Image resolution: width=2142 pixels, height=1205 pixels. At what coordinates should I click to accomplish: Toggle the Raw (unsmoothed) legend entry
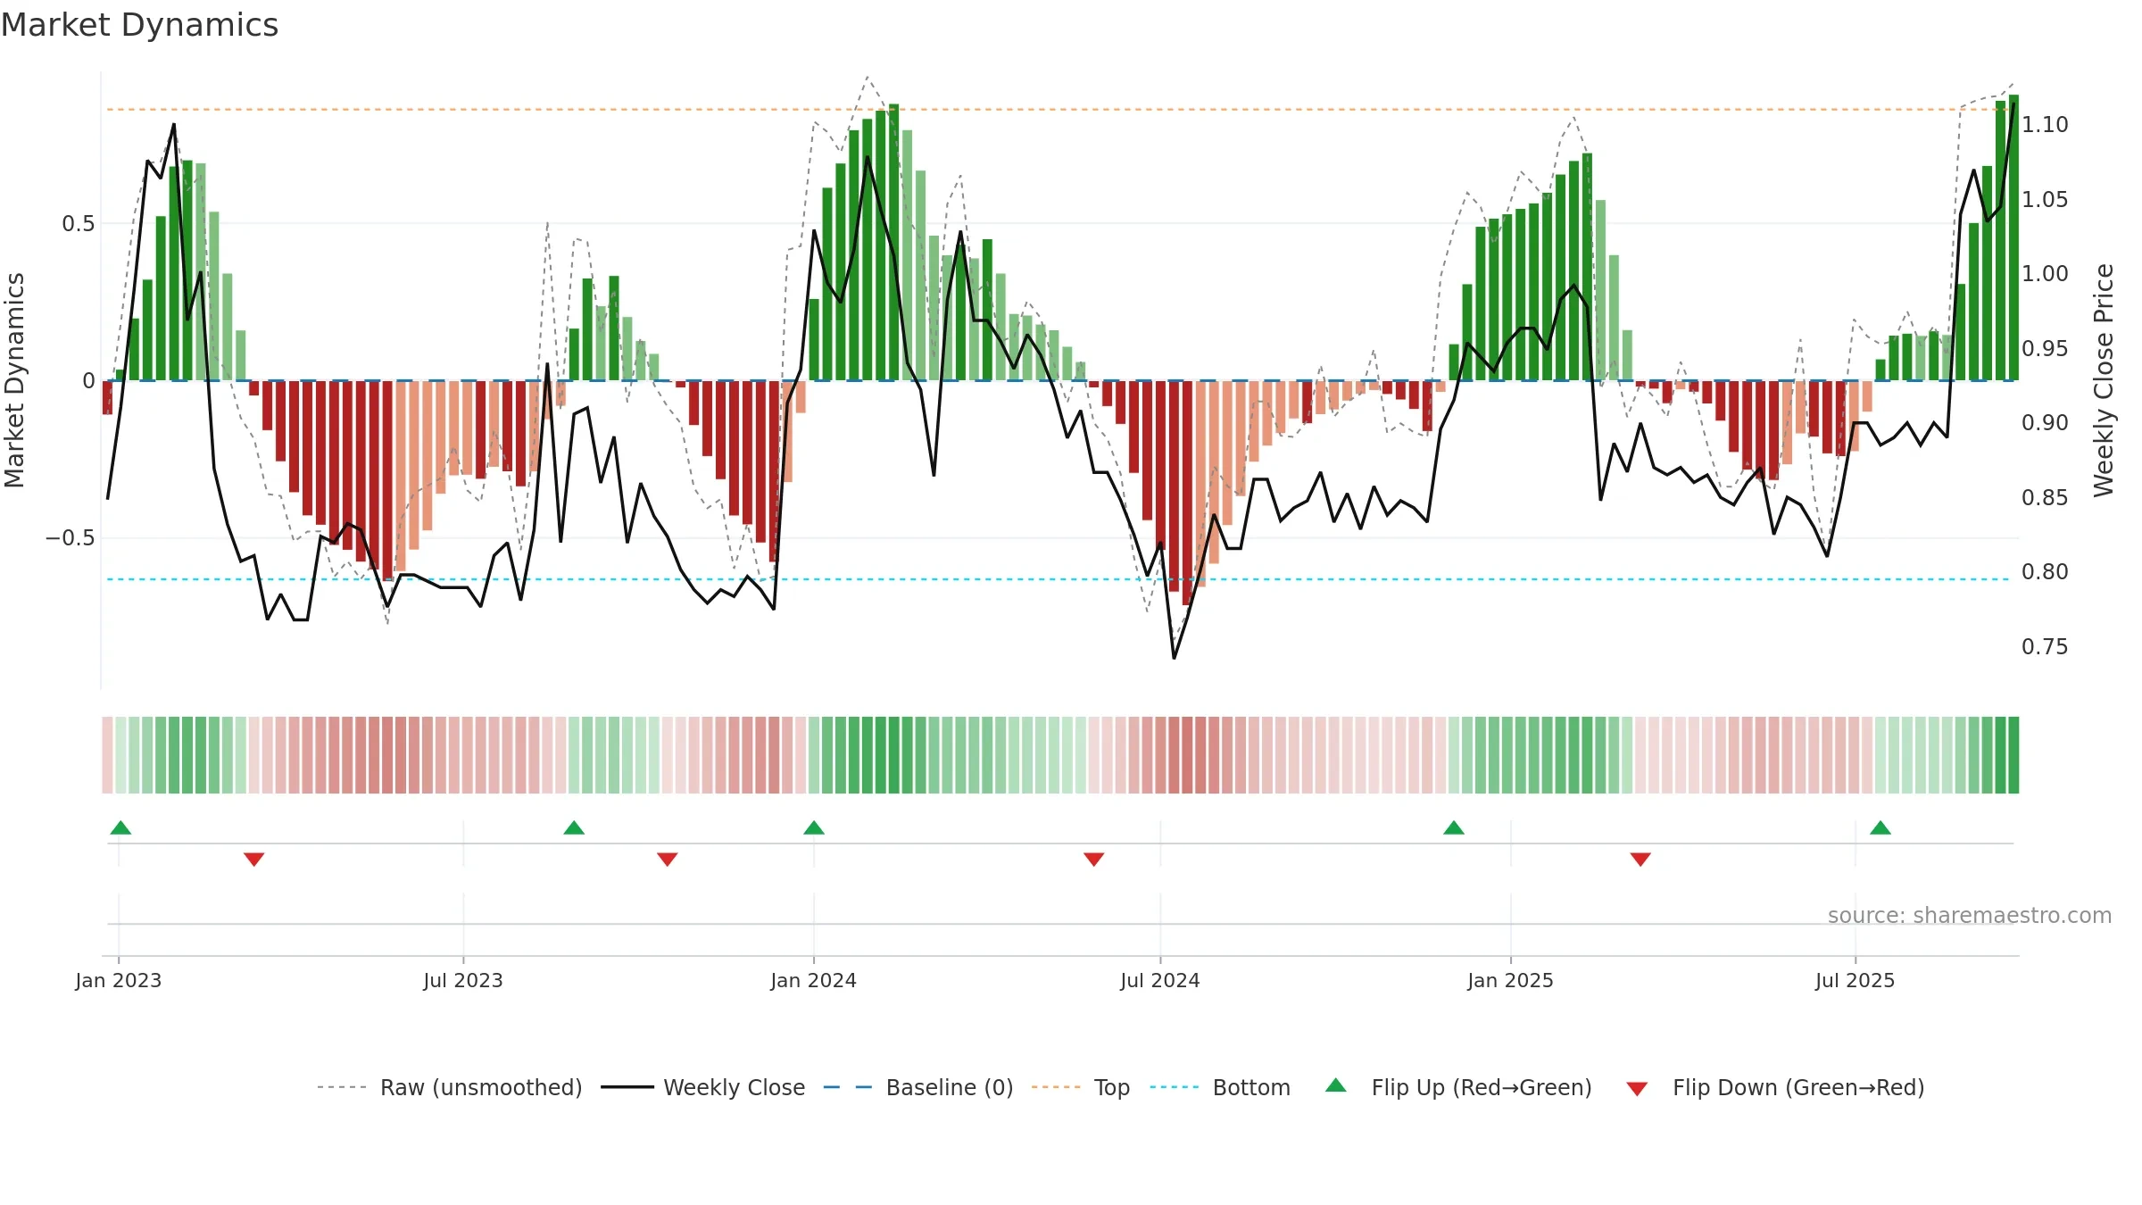(449, 1087)
